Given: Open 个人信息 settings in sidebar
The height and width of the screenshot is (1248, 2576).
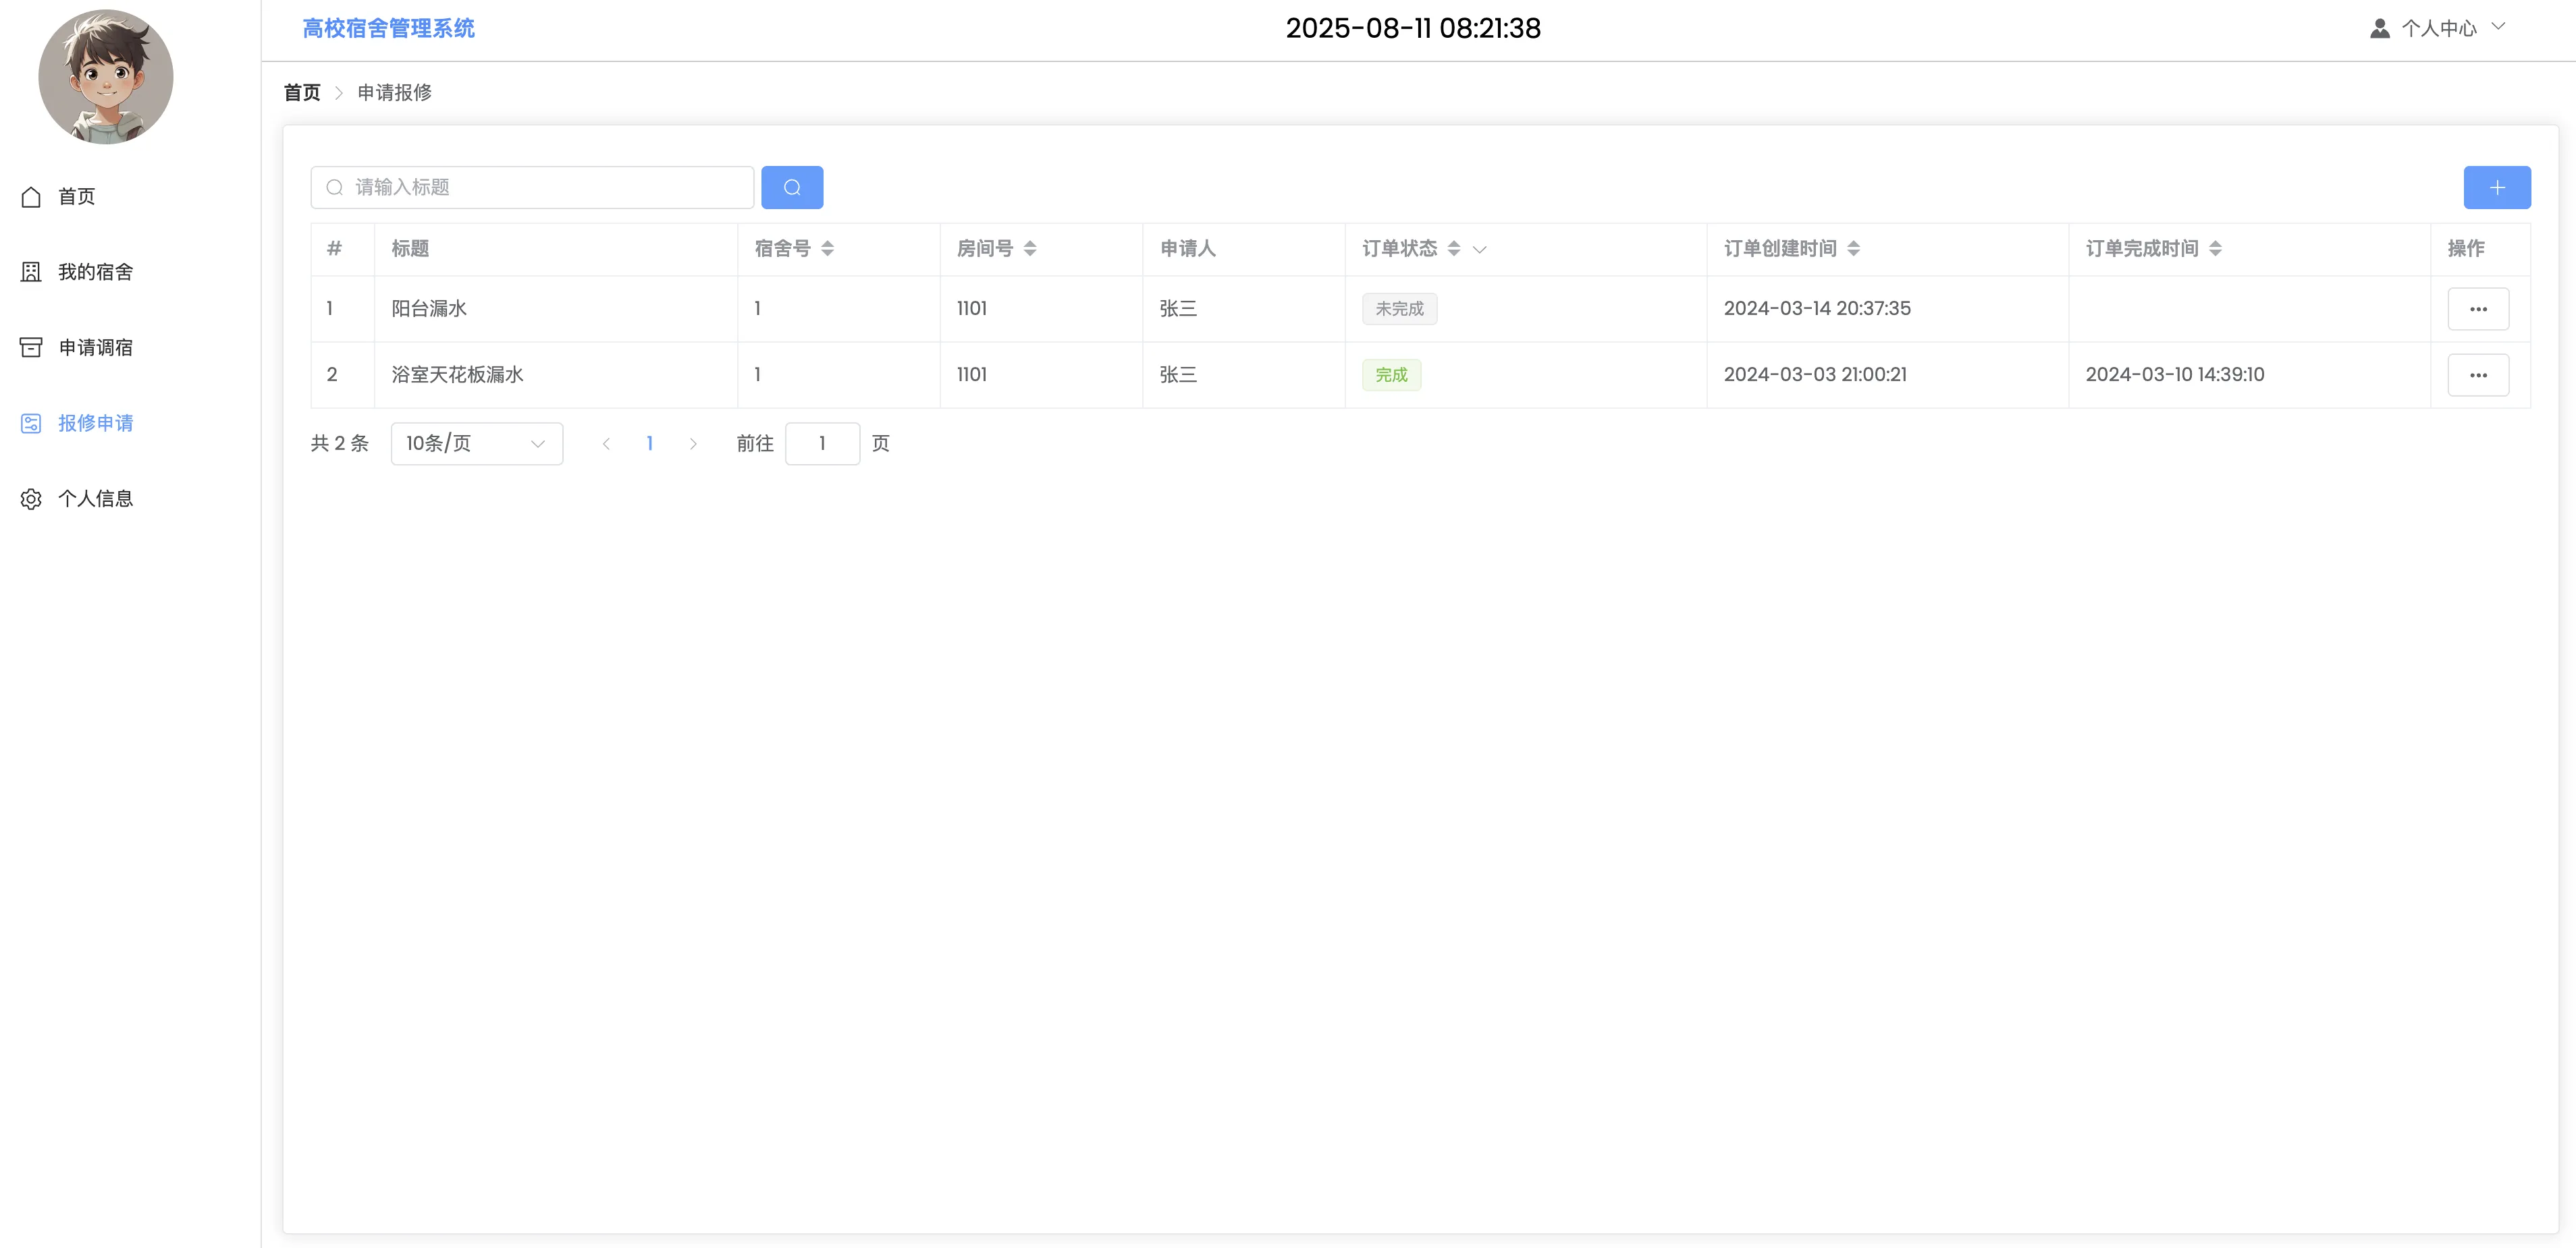Looking at the screenshot, I should 94,499.
